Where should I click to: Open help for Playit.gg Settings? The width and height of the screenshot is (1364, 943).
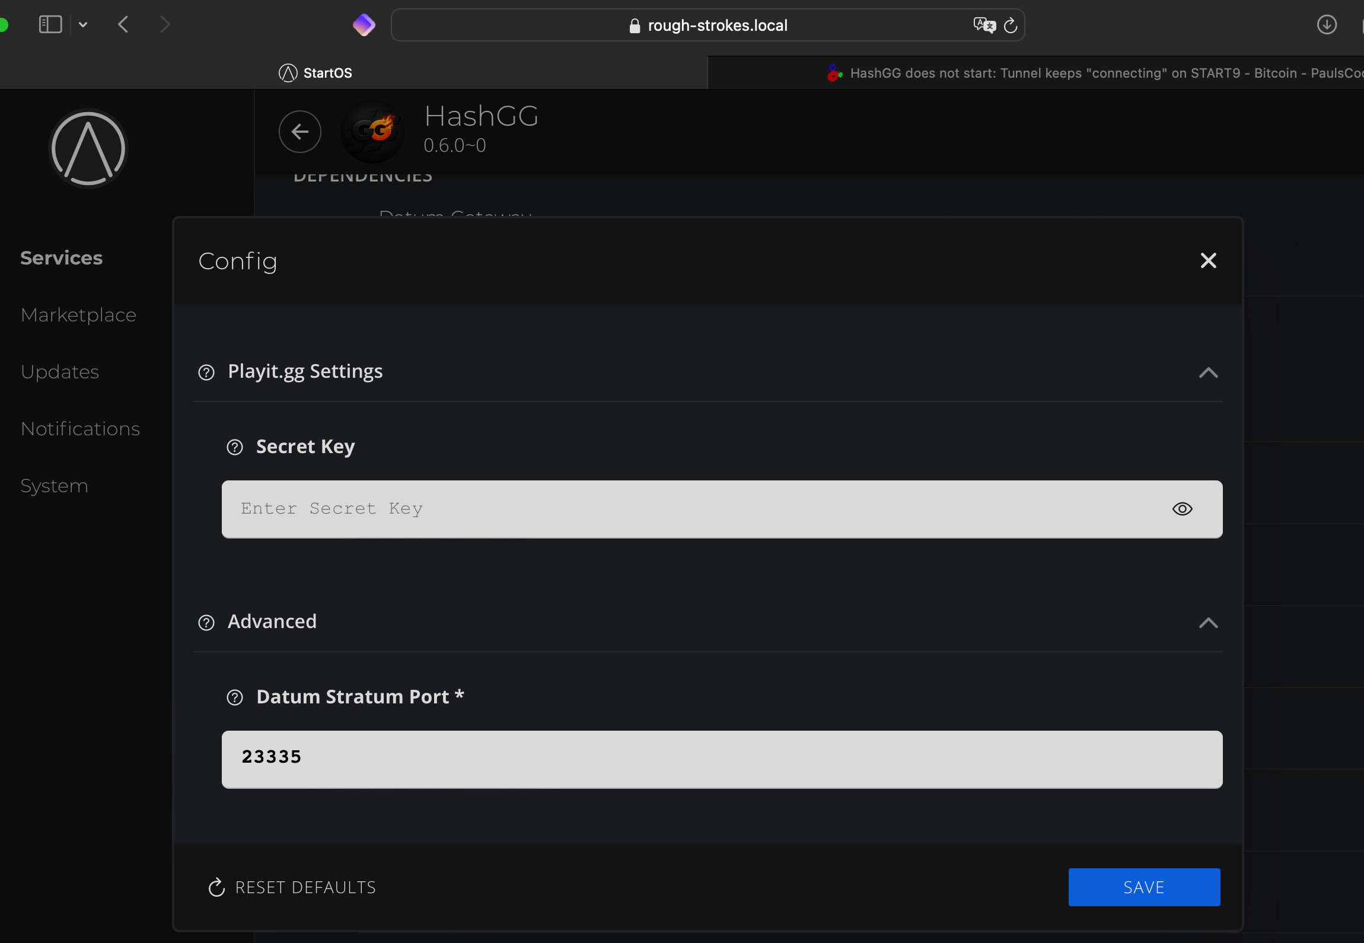coord(206,372)
